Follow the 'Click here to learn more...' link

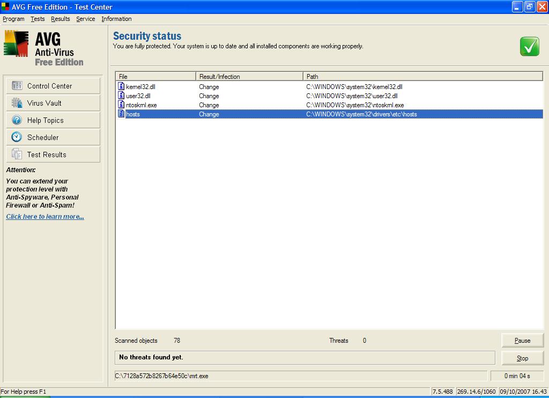pyautogui.click(x=45, y=217)
